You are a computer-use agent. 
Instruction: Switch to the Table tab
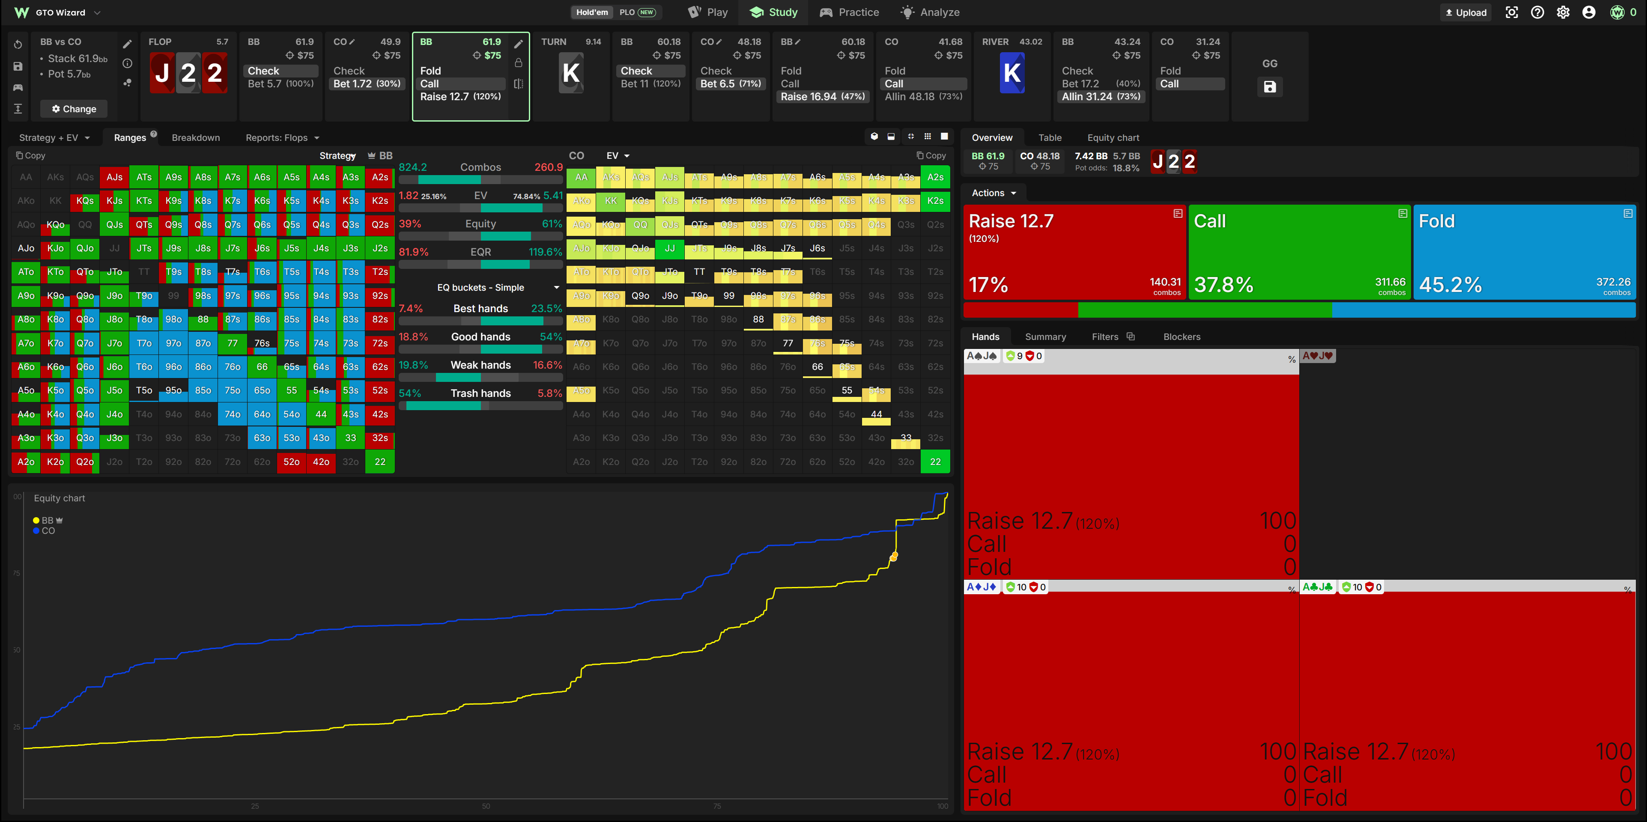coord(1050,137)
